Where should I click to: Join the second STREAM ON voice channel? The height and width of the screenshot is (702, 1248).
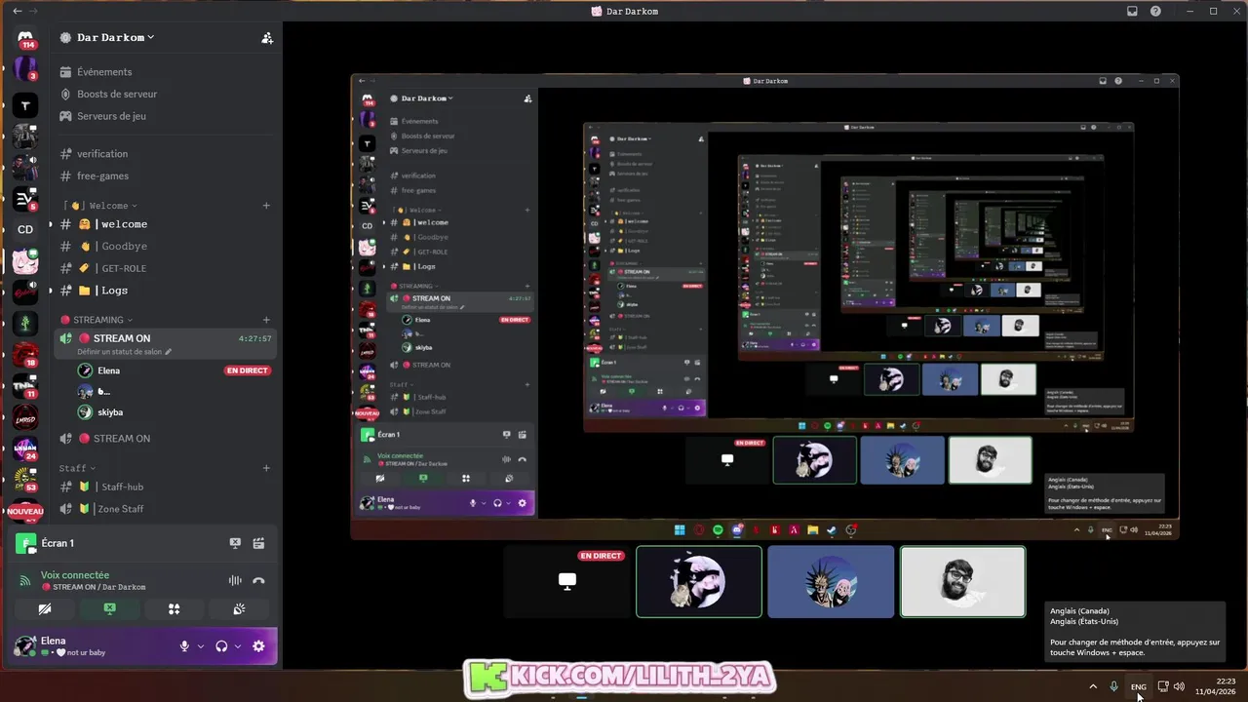pyautogui.click(x=166, y=439)
